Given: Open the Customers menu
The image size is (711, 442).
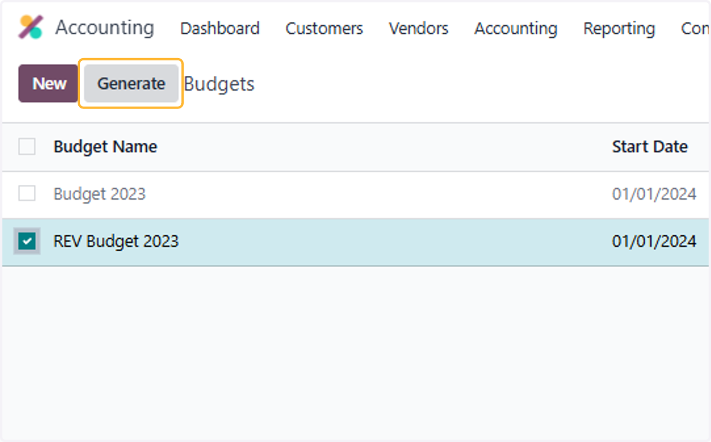Looking at the screenshot, I should point(324,28).
